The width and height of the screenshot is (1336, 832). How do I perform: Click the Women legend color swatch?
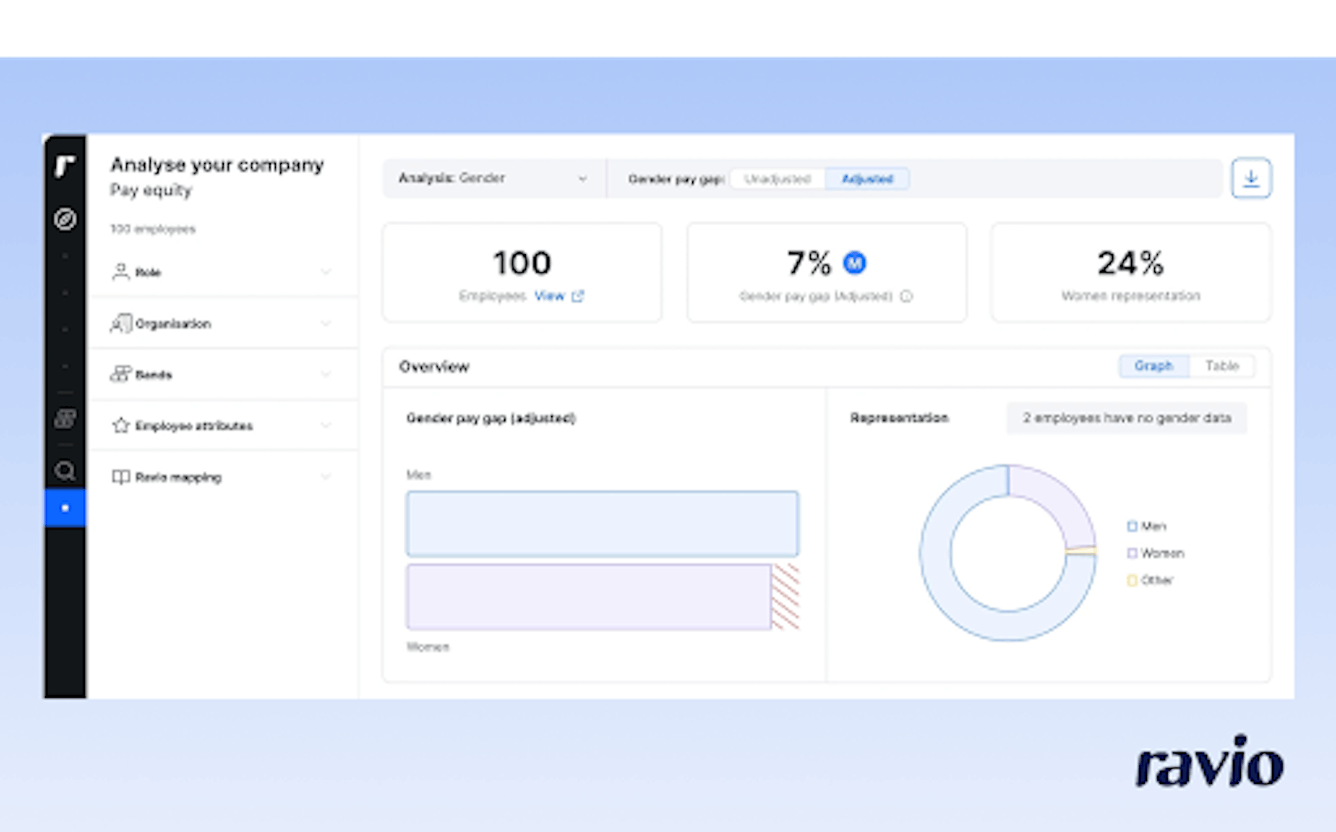tap(1132, 553)
